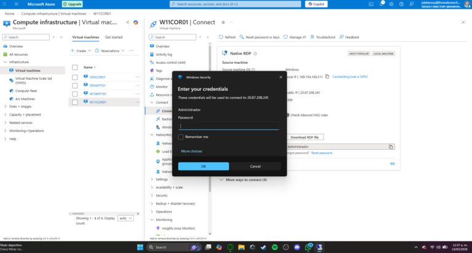The image size is (472, 253).
Task: Copy the local IP address icon
Action: coord(327,76)
